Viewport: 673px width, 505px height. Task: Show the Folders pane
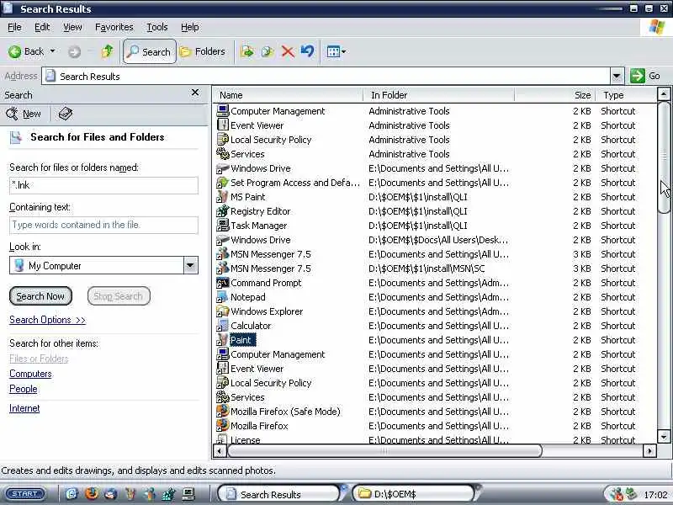pos(202,51)
